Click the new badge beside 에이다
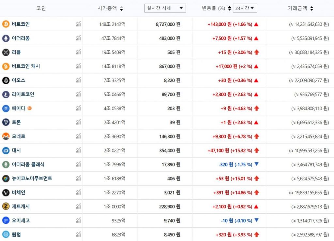Viewport: 334px width, 241px height. click(x=30, y=108)
